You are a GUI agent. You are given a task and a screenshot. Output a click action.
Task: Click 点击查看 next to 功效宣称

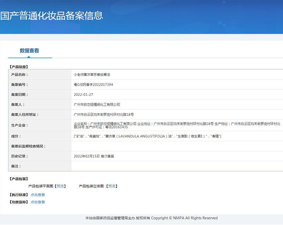pos(38,202)
